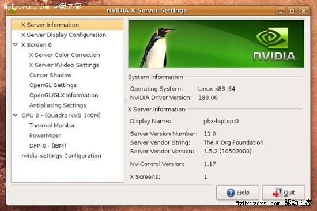Screen dimensions: 317x211
Task: Open nvidia-settings Configuration
Action: click(x=61, y=156)
